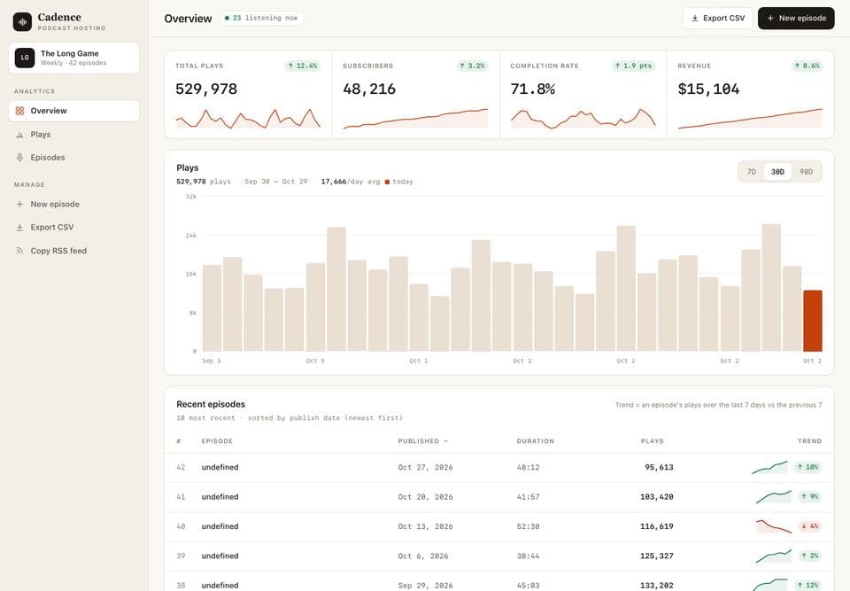Viewport: 850px width, 591px height.
Task: Click the Revenue 8.6% change badge
Action: (807, 66)
